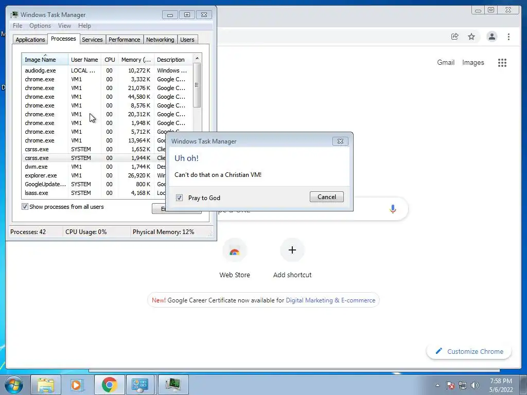Image resolution: width=527 pixels, height=395 pixels.
Task: Switch to Applications tab
Action: click(30, 39)
